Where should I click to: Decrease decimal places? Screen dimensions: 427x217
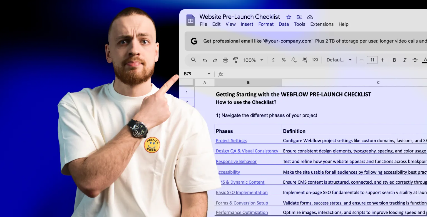coord(294,60)
